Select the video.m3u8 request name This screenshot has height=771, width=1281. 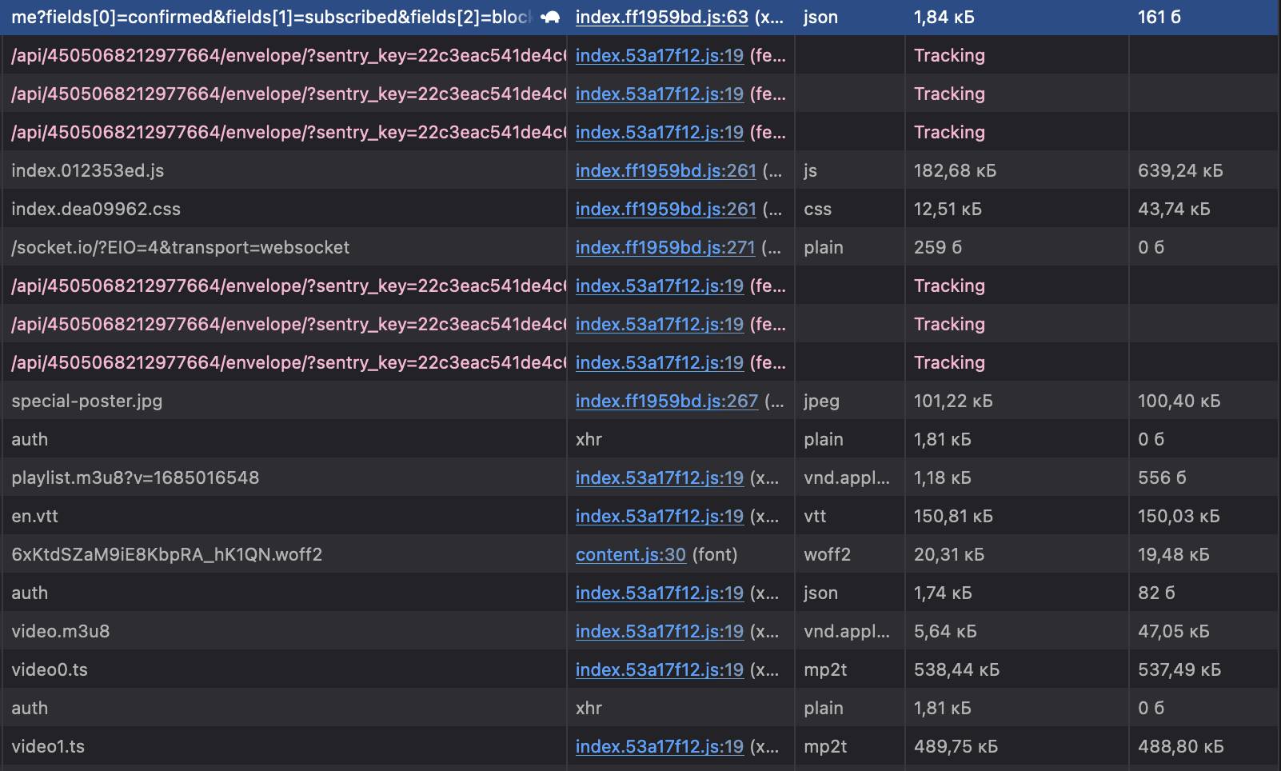click(x=60, y=631)
